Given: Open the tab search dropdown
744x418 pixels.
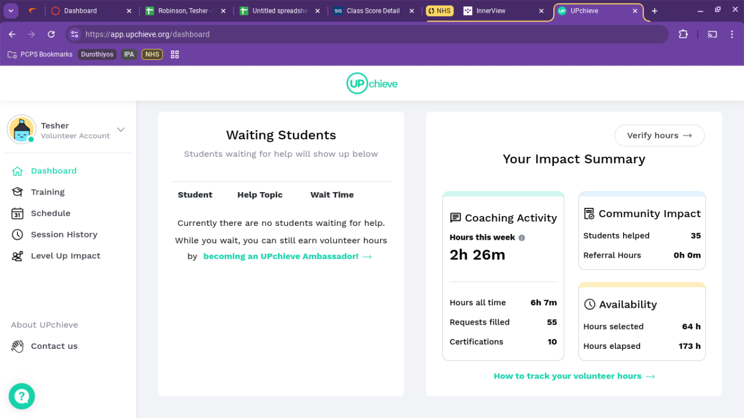Looking at the screenshot, I should (x=10, y=11).
